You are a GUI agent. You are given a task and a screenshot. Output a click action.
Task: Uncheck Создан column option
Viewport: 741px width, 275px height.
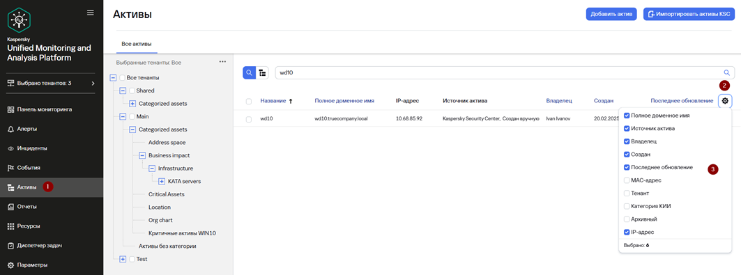[x=627, y=155]
